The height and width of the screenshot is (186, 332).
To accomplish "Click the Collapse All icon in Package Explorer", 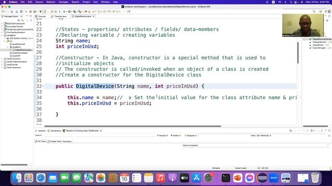I will point(19,20).
